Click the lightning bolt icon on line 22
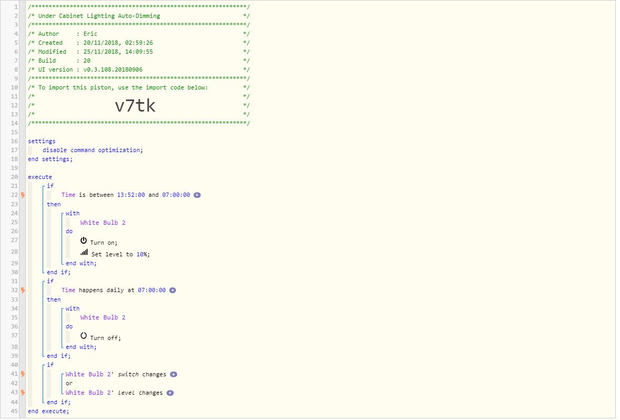 click(23, 195)
